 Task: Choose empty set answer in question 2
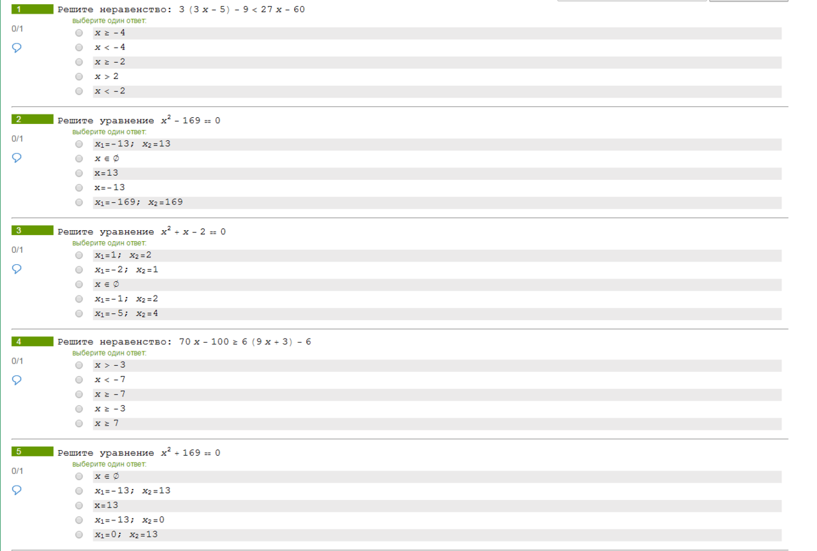click(x=79, y=159)
